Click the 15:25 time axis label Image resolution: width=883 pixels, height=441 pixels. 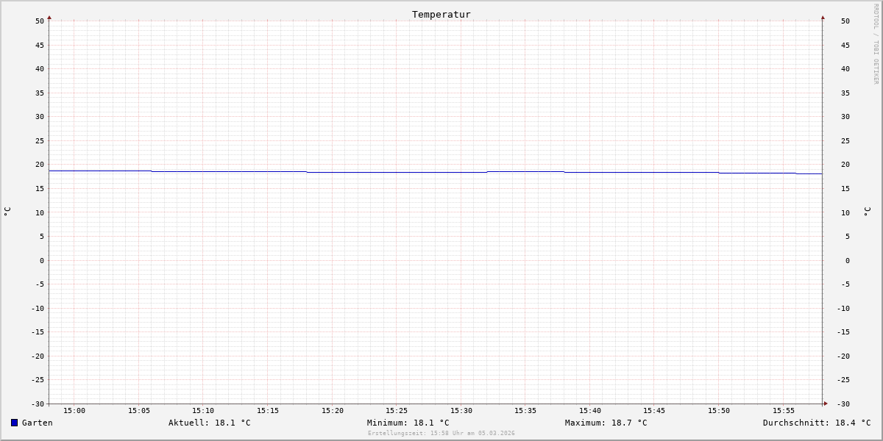click(x=397, y=410)
